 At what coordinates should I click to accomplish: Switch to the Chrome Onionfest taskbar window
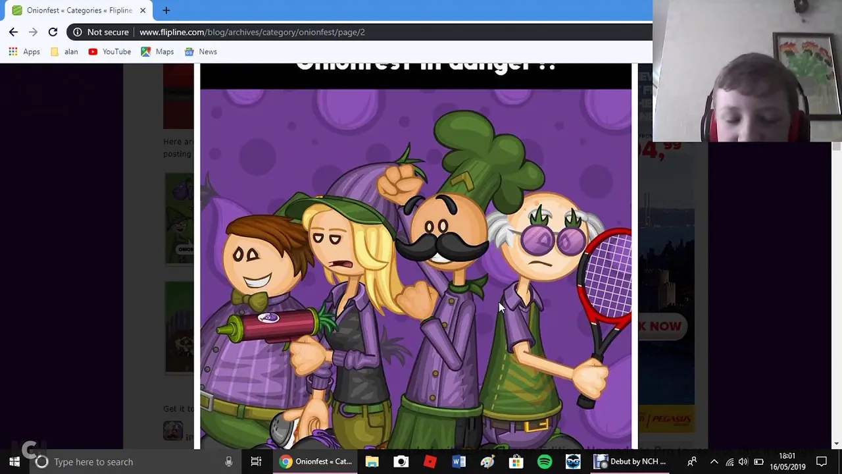click(314, 461)
